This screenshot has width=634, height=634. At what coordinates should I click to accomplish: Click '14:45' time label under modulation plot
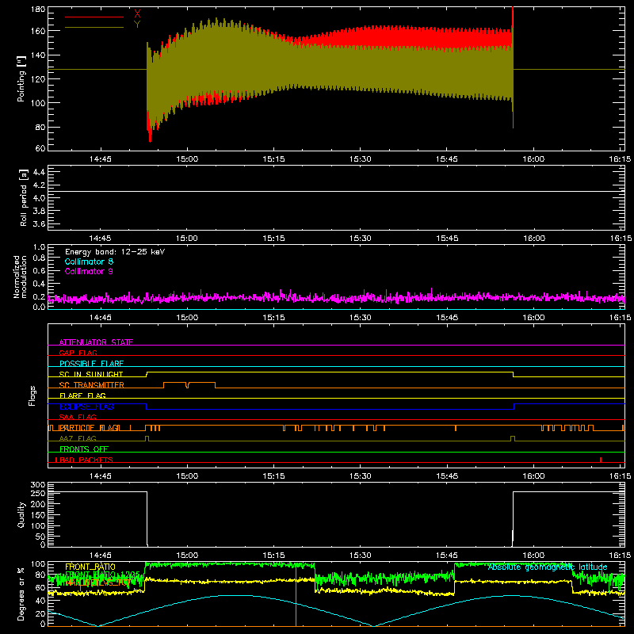click(x=101, y=318)
